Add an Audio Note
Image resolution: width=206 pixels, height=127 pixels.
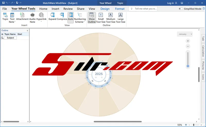click(x=32, y=17)
